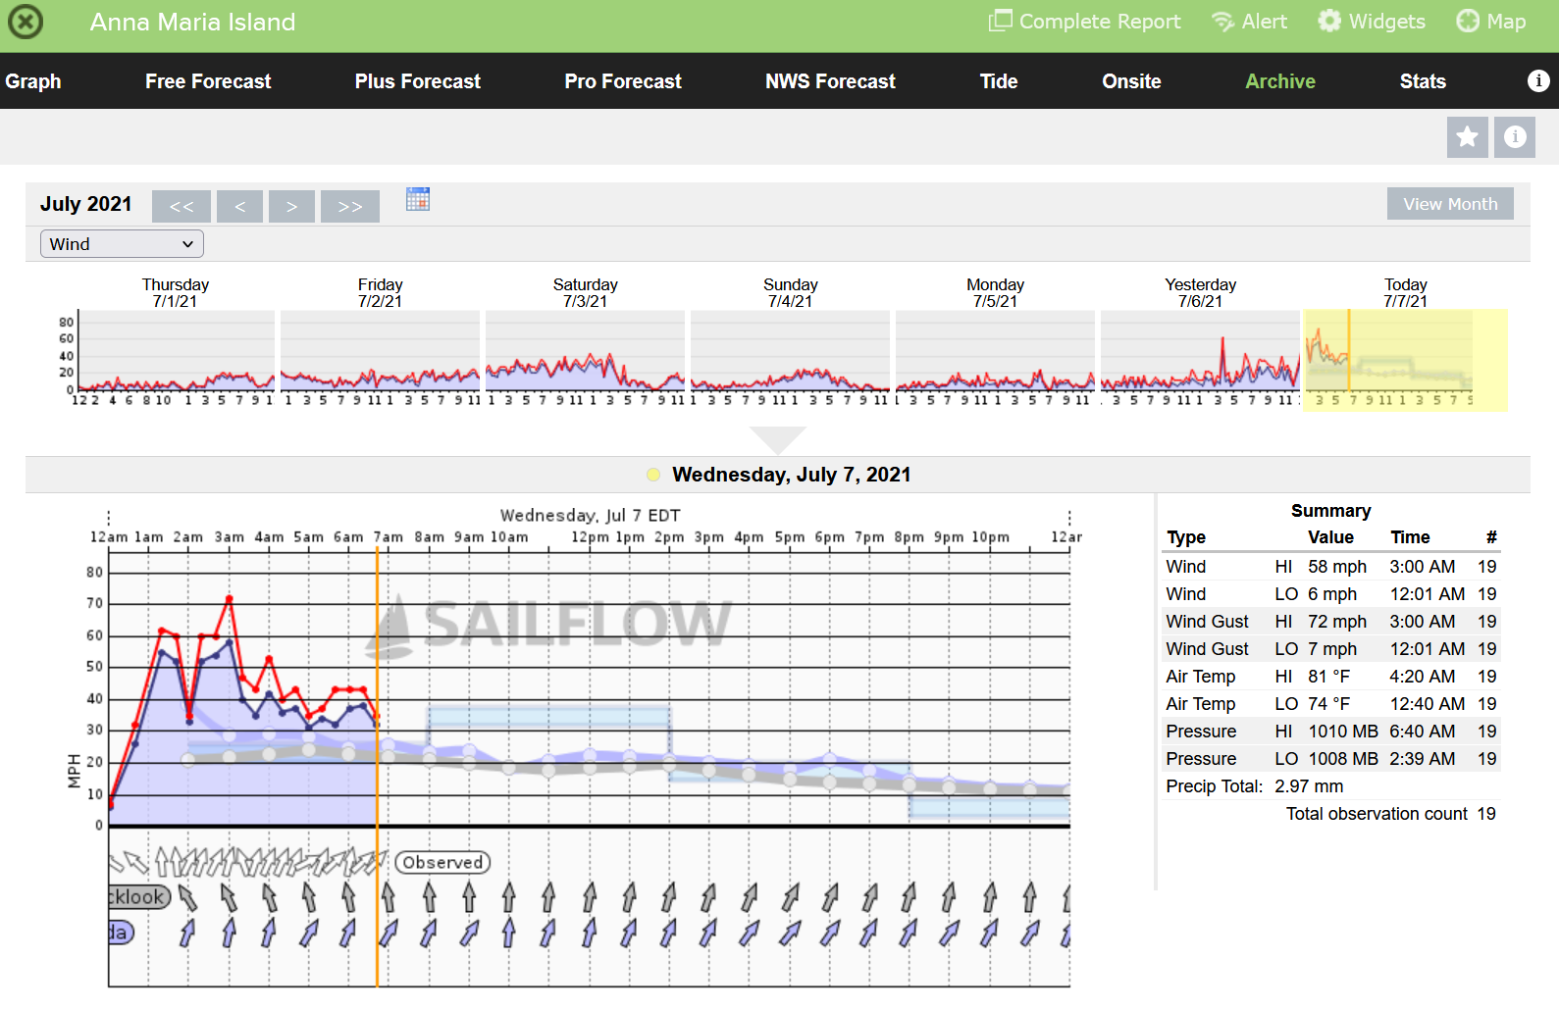1559x1011 pixels.
Task: Click the Wind Gust HI 72 mph value
Action: pyautogui.click(x=1337, y=622)
